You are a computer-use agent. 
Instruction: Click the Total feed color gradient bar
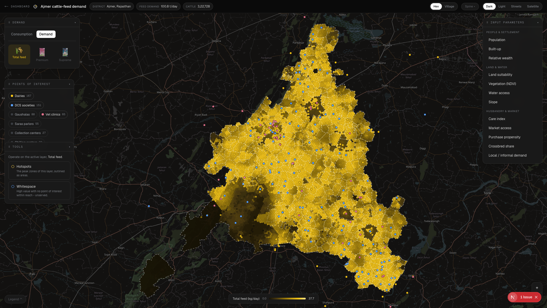tap(287, 299)
